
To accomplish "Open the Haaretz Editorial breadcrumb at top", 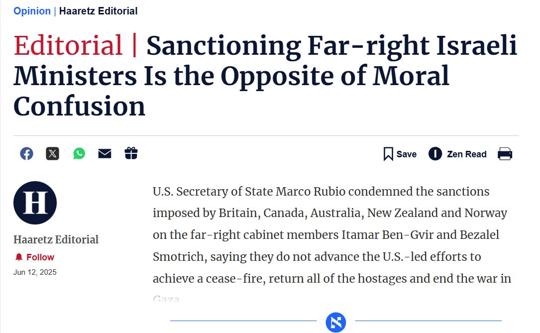I will (x=98, y=11).
